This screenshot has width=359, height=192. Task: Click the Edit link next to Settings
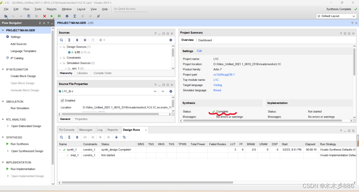pyautogui.click(x=200, y=51)
